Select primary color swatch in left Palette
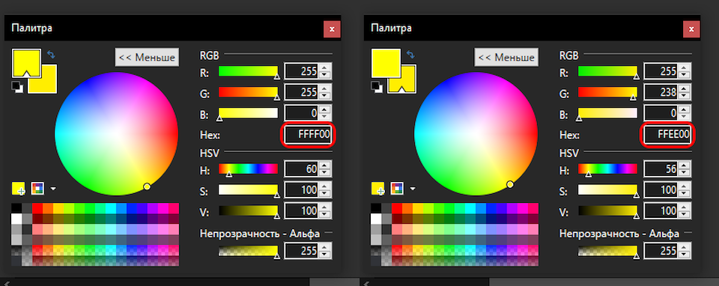The image size is (719, 286). (27, 63)
